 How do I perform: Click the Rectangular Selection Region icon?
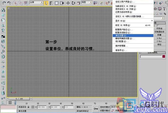pos(57,3)
